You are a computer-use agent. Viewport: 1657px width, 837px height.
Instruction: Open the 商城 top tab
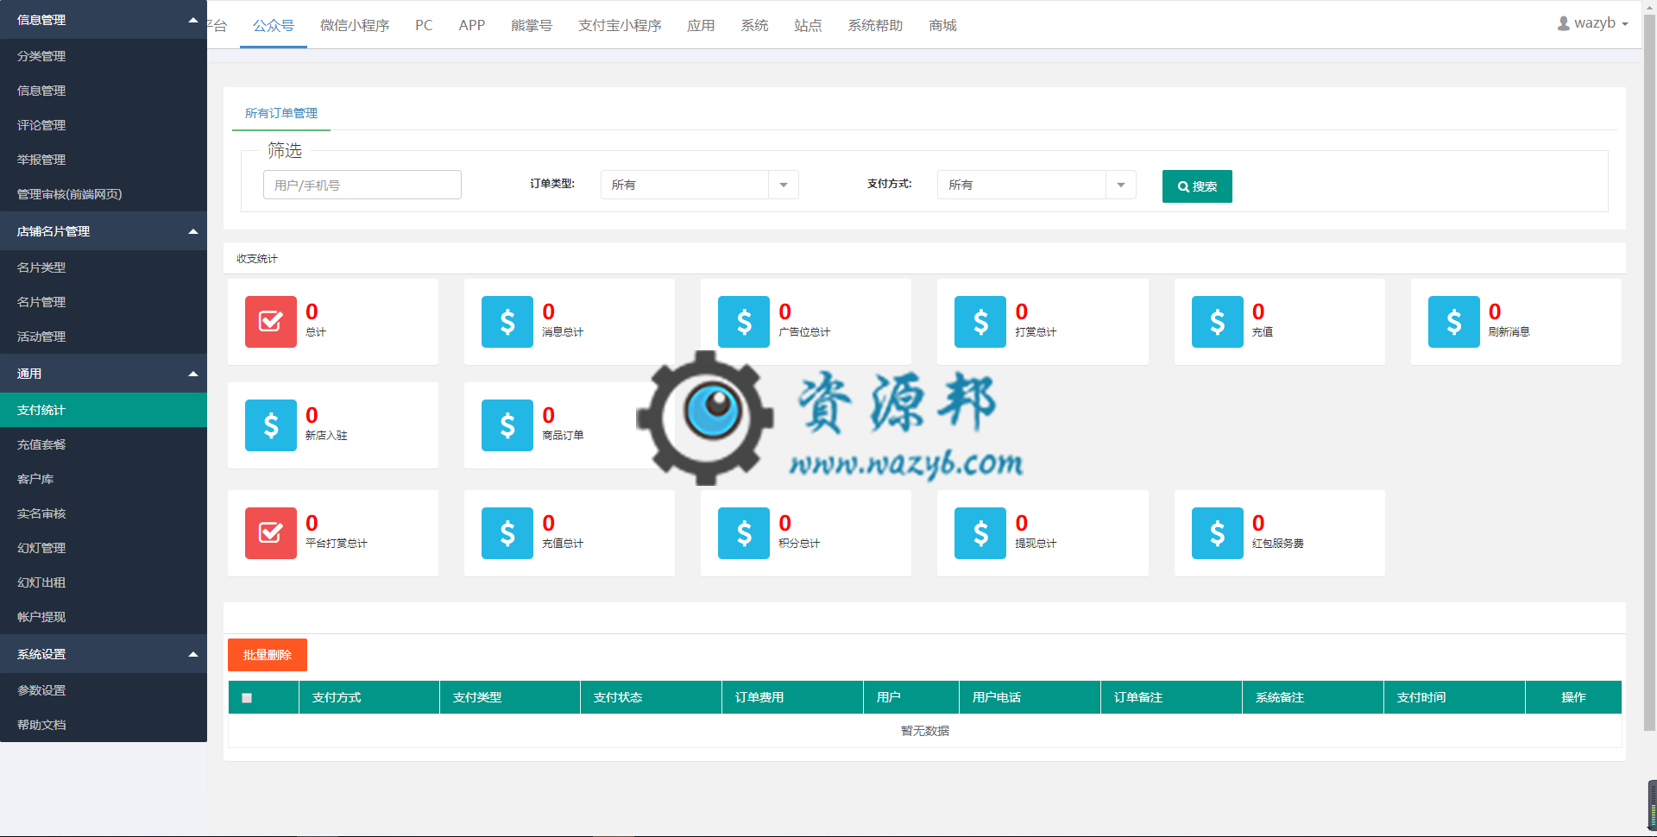942,25
